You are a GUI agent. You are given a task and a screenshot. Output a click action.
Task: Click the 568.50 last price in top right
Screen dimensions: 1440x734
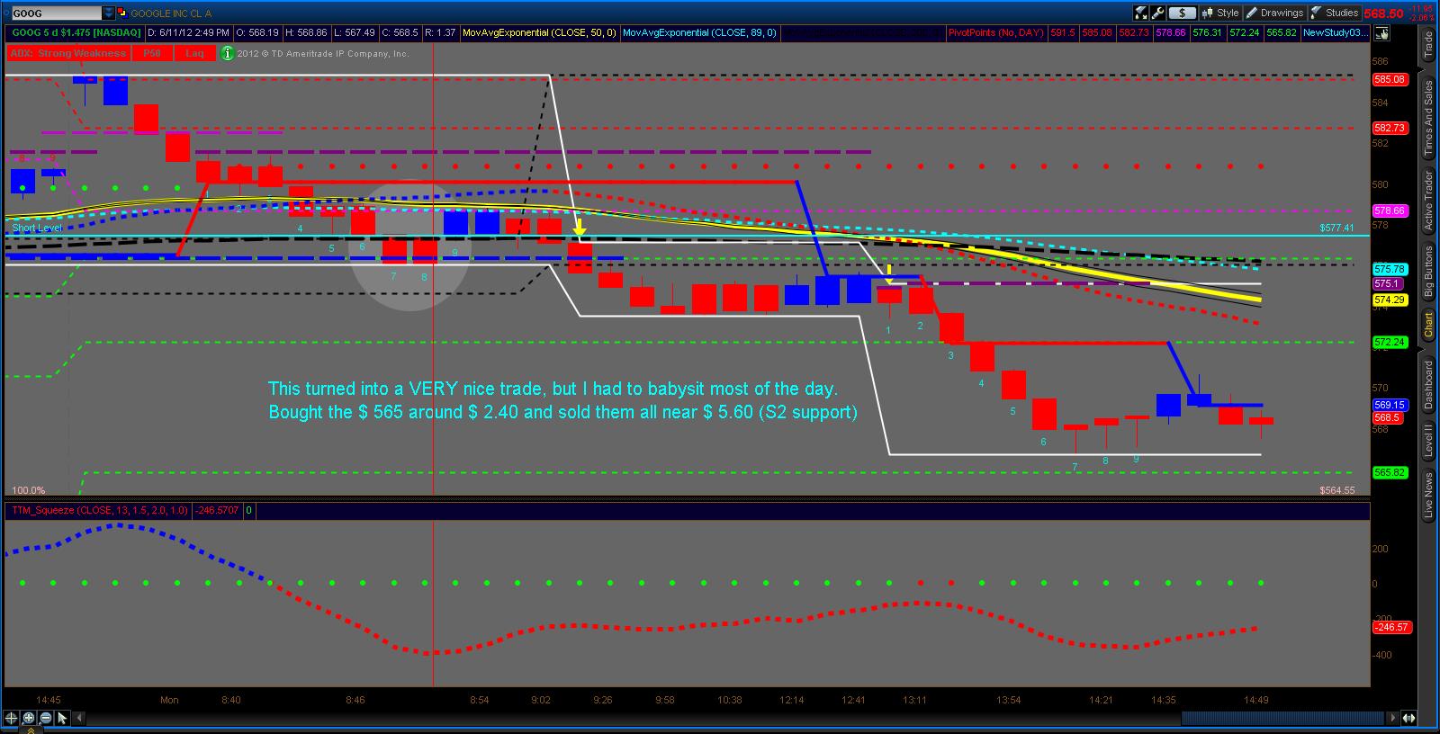pyautogui.click(x=1382, y=13)
